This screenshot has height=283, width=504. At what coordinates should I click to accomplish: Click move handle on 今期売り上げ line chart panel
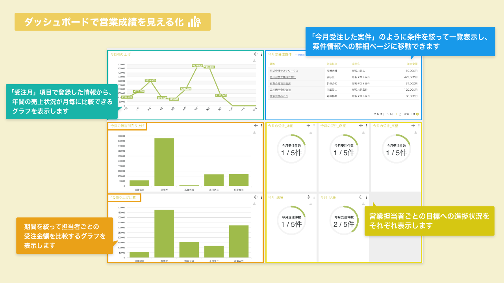click(x=256, y=54)
